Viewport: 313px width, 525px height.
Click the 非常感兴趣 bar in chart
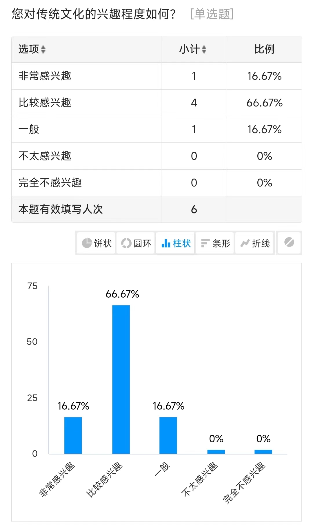(73, 435)
